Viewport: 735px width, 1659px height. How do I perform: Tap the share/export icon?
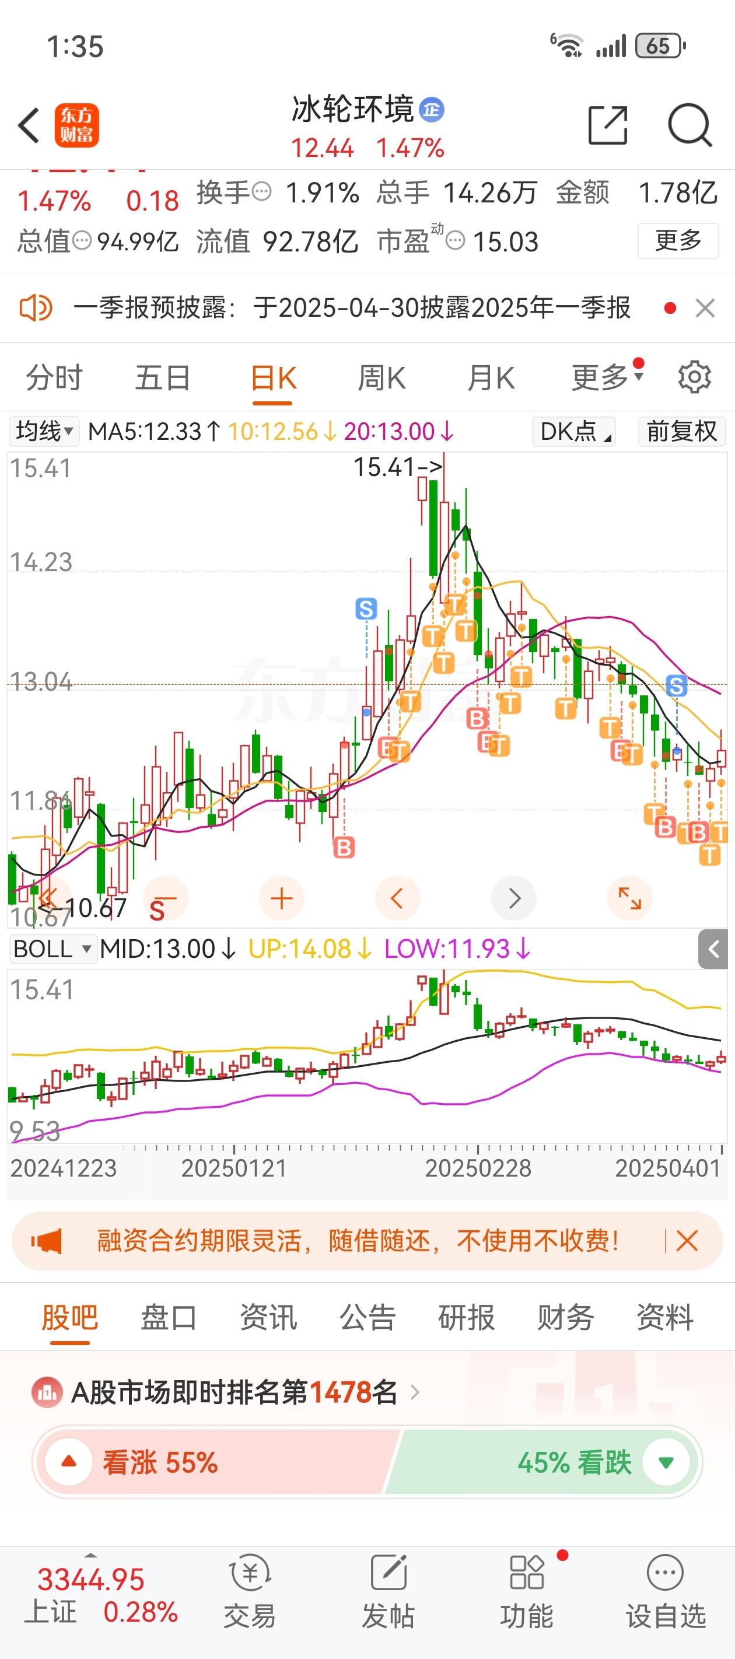point(607,125)
